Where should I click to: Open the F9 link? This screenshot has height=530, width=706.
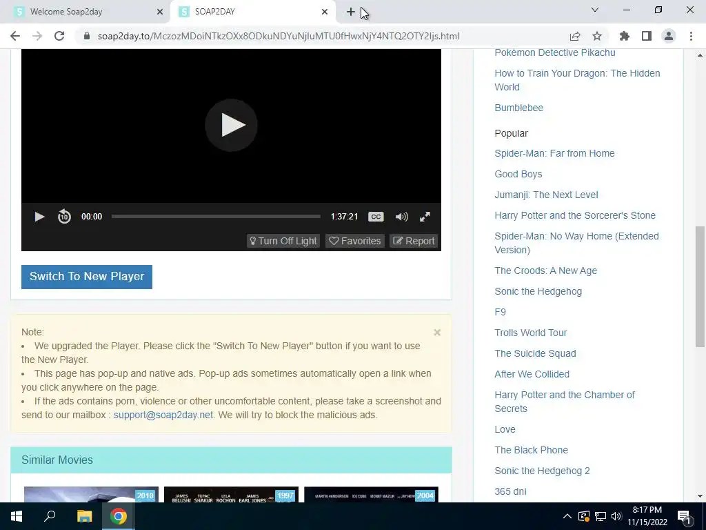pyautogui.click(x=501, y=312)
